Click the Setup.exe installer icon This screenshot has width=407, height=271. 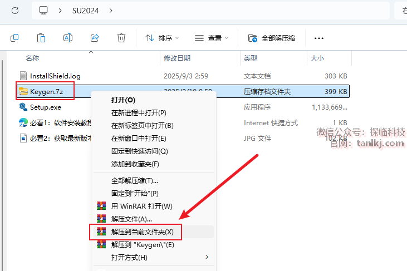point(23,107)
